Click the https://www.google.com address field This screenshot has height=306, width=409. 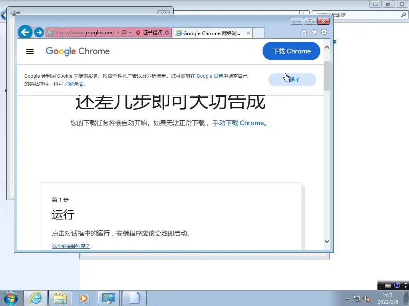87,33
